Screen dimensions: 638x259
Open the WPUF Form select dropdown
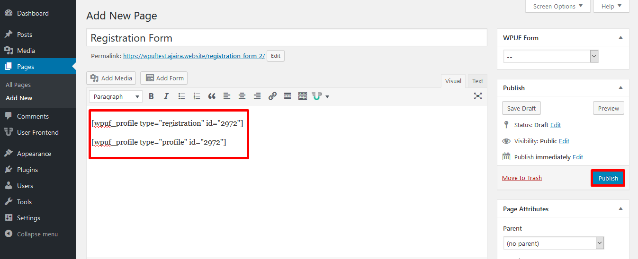(551, 57)
